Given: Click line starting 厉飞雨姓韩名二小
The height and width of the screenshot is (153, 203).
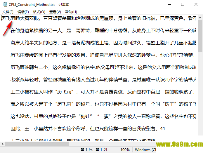Looking at the screenshot, I should click(x=103, y=67).
